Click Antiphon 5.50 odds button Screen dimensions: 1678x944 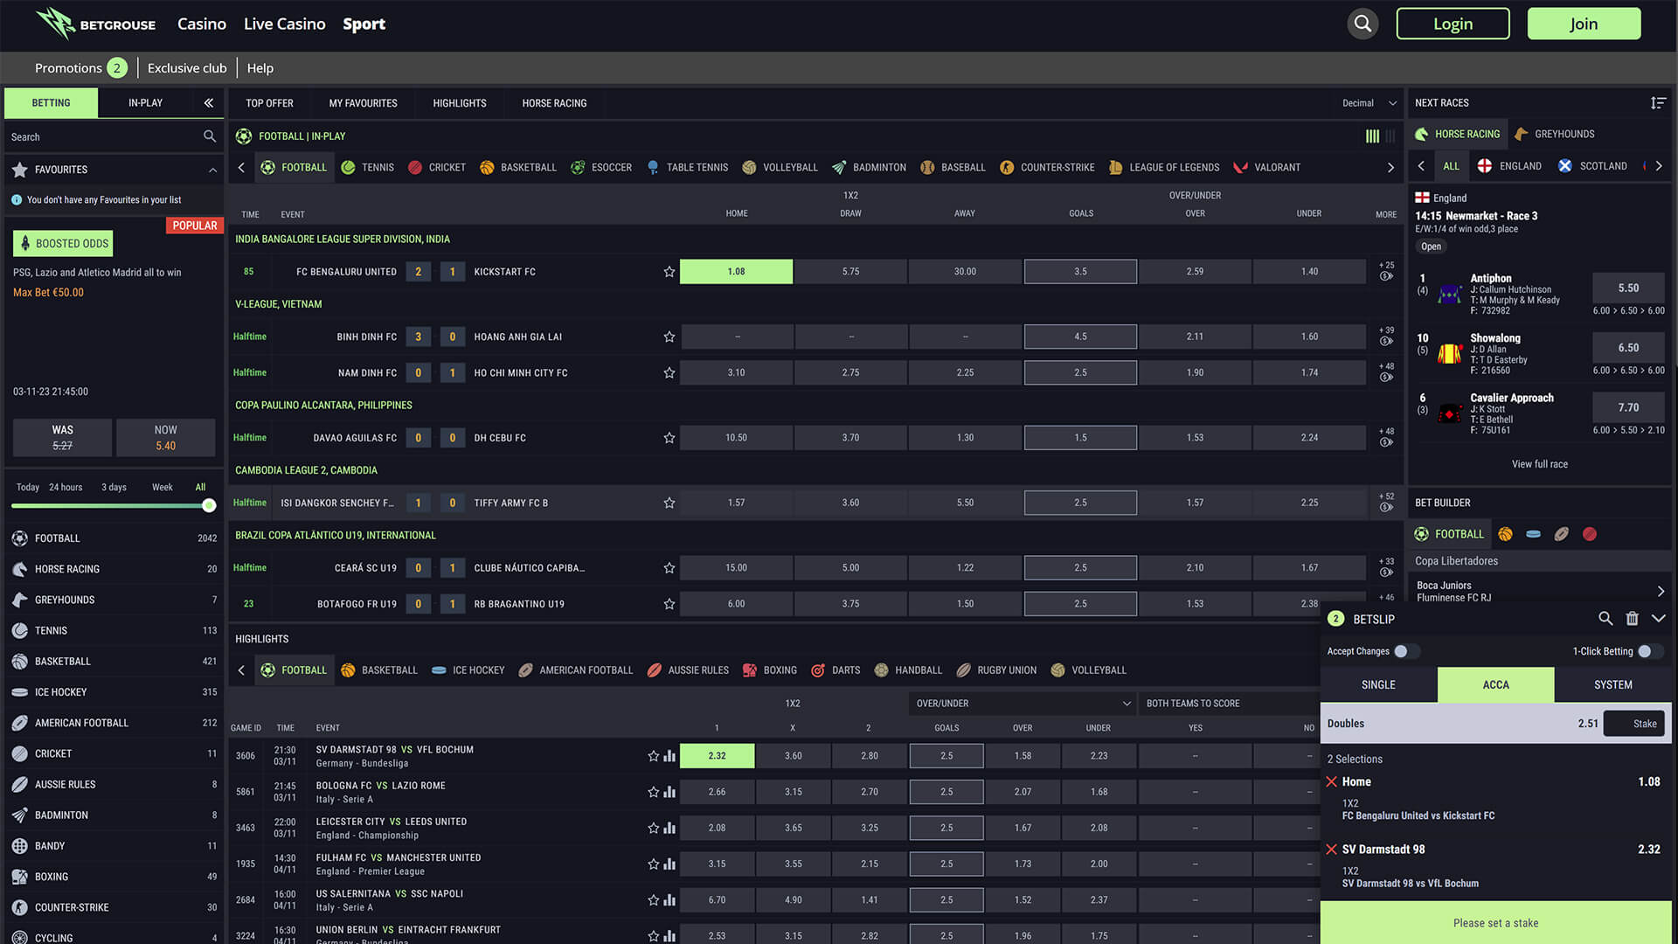1628,288
